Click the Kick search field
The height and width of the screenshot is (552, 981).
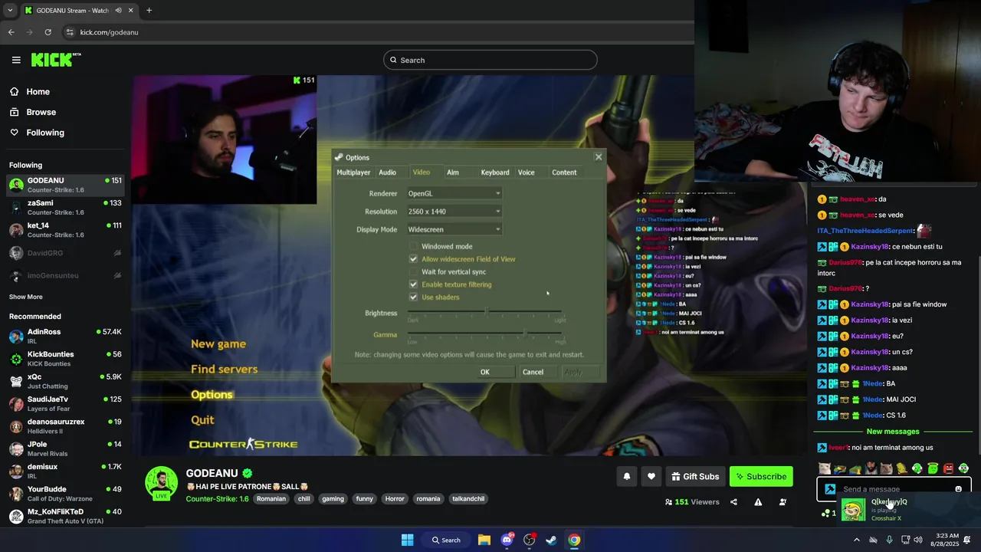[490, 60]
